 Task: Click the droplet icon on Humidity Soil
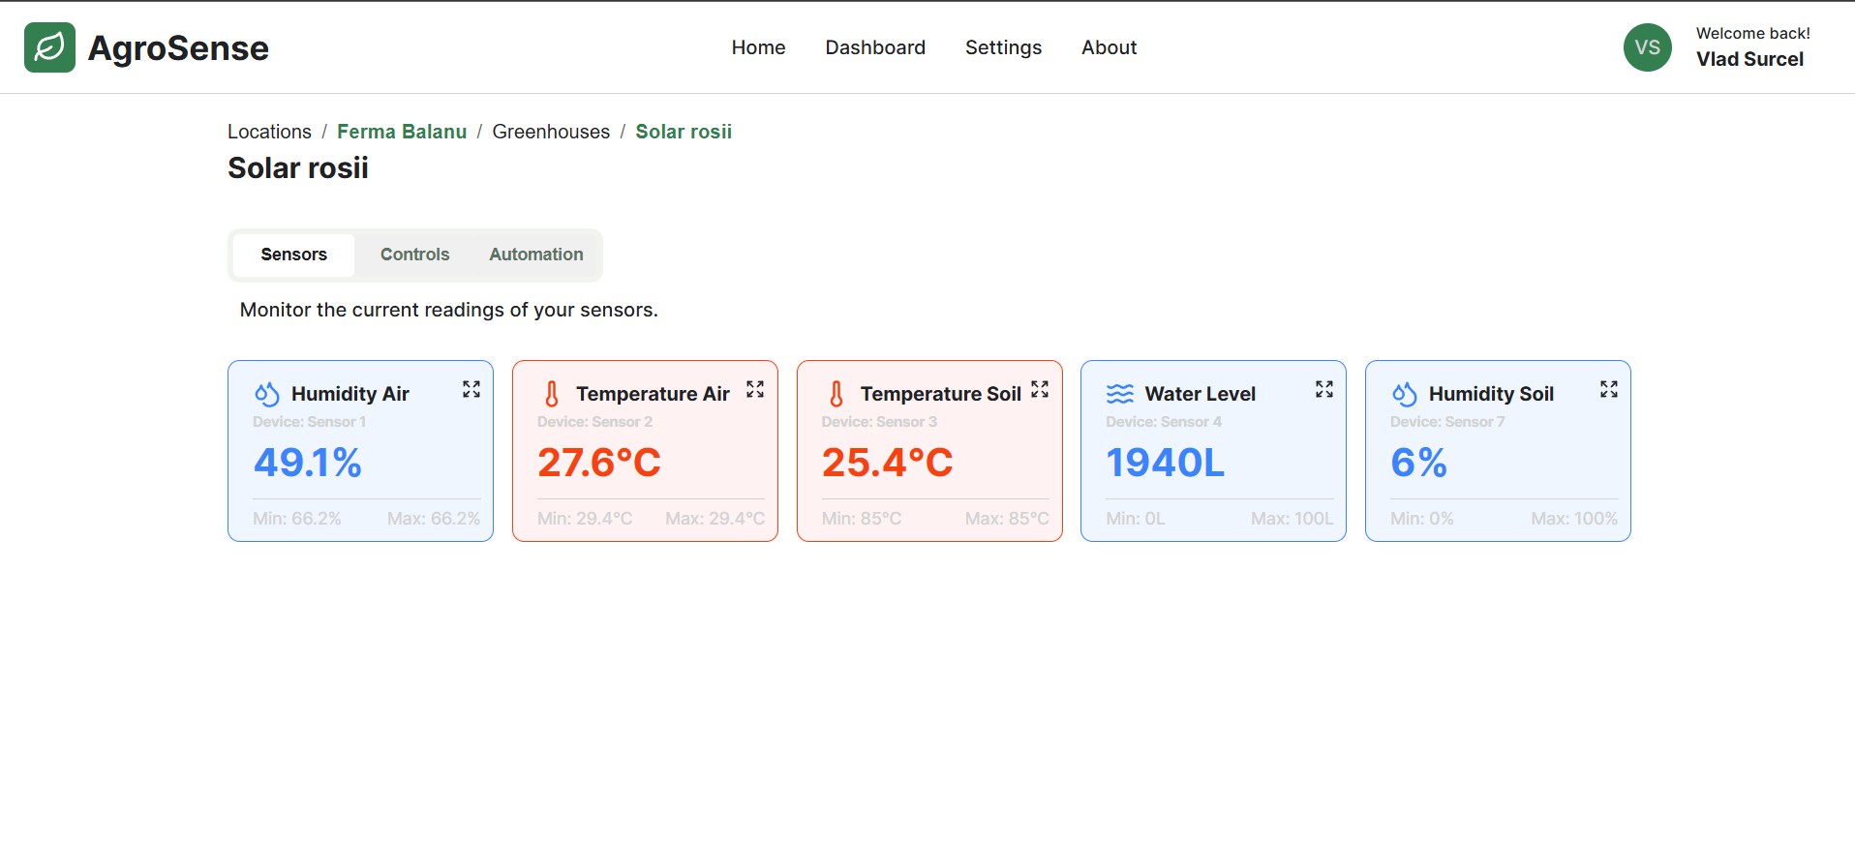coord(1405,394)
